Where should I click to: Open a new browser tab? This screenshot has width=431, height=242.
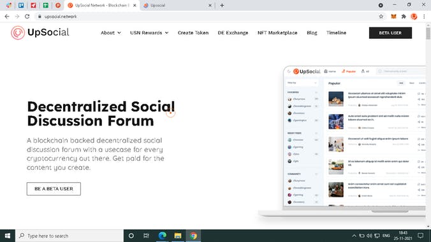tap(222, 5)
